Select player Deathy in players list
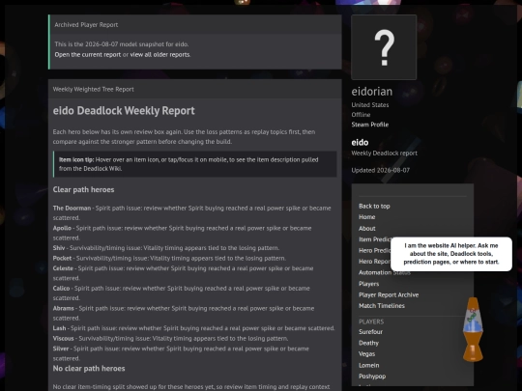This screenshot has width=522, height=391. 368,343
